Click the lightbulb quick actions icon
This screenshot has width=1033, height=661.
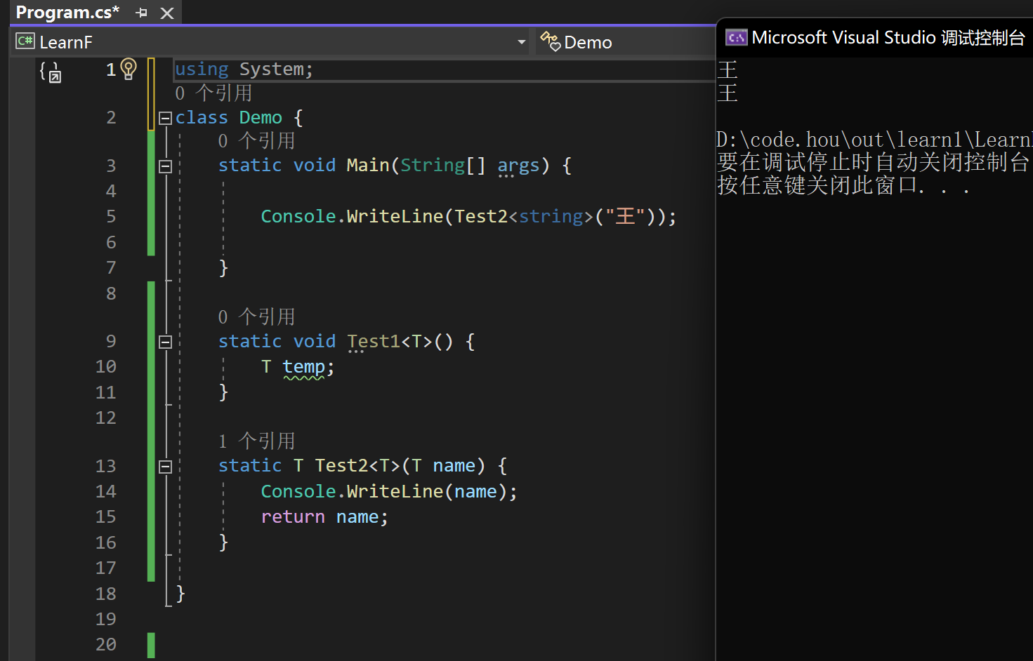[129, 69]
